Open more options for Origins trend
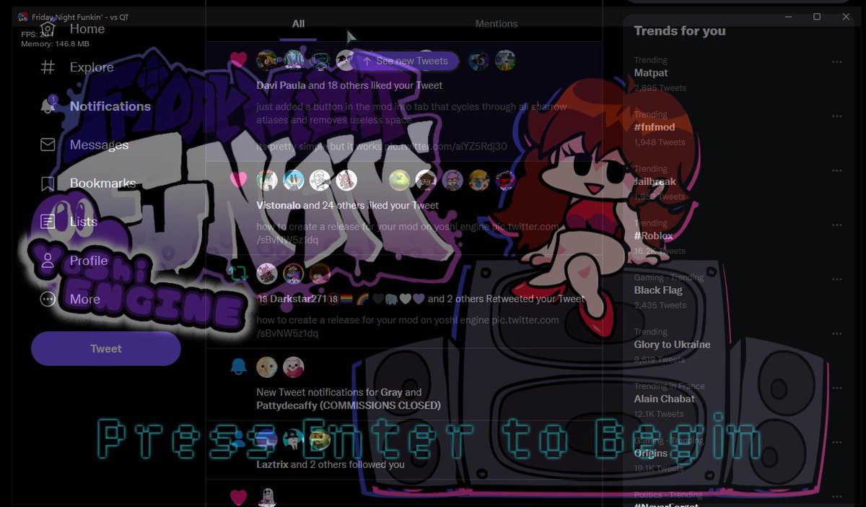This screenshot has height=507, width=866. [x=837, y=442]
